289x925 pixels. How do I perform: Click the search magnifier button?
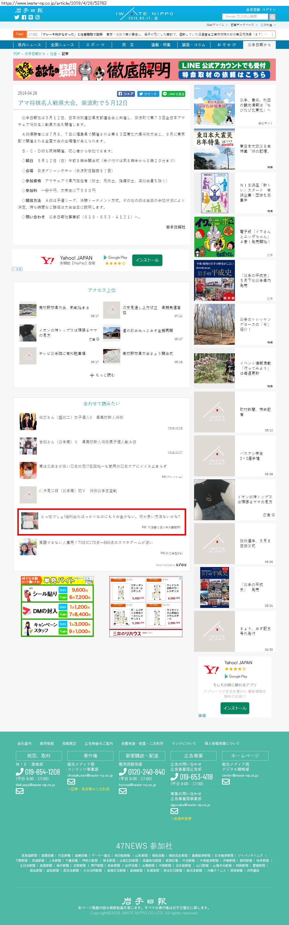tap(272, 17)
